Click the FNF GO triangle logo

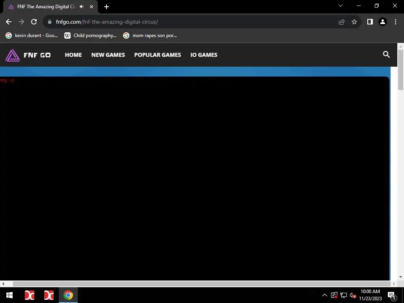coord(12,55)
